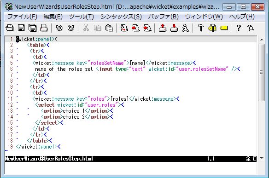269x178 pixels.
Task: Click the closing </table> tag
Action: pos(38,141)
